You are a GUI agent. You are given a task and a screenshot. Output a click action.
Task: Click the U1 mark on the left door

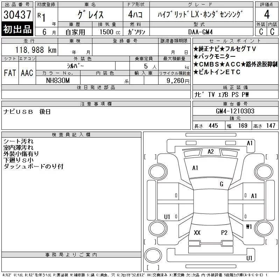[x=167, y=217]
